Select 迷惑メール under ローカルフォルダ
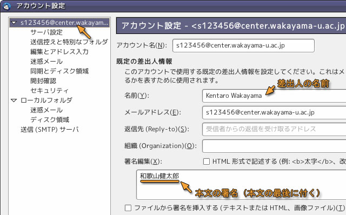Image resolution: width=346 pixels, height=215 pixels. 46,110
